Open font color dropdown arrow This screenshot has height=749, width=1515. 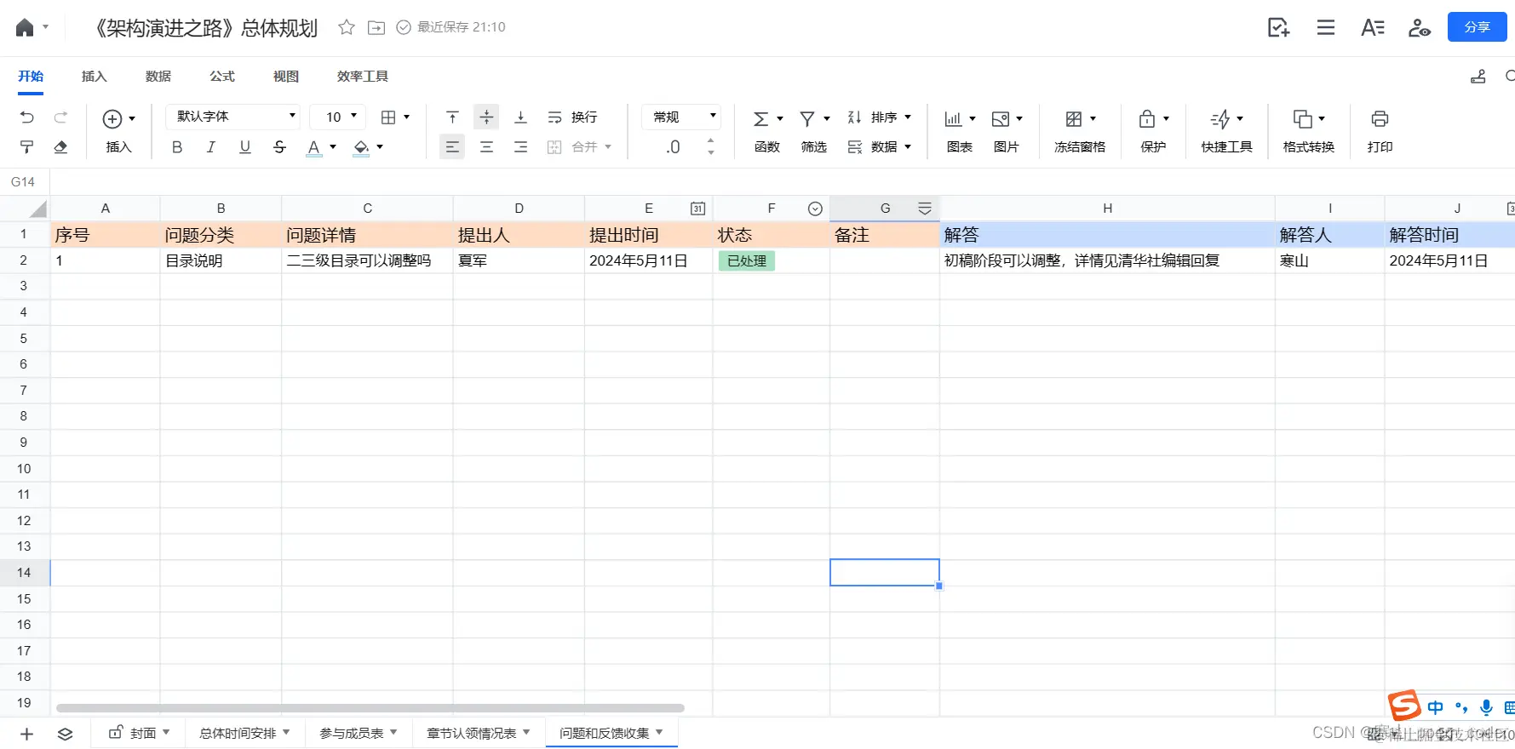point(333,147)
